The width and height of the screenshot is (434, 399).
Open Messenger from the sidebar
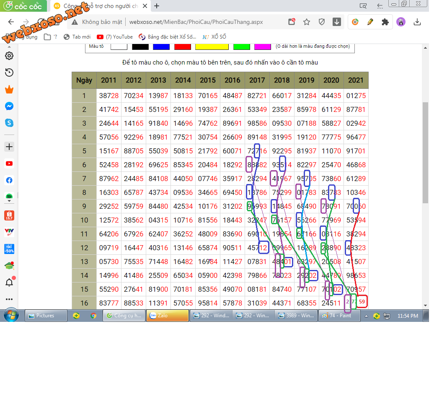click(9, 106)
